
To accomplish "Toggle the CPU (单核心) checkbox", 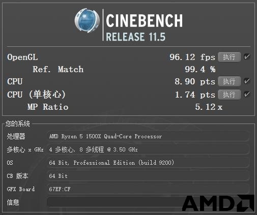I will tap(247, 94).
